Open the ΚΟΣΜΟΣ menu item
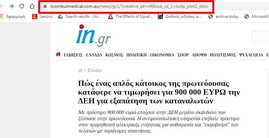 (x=114, y=55)
